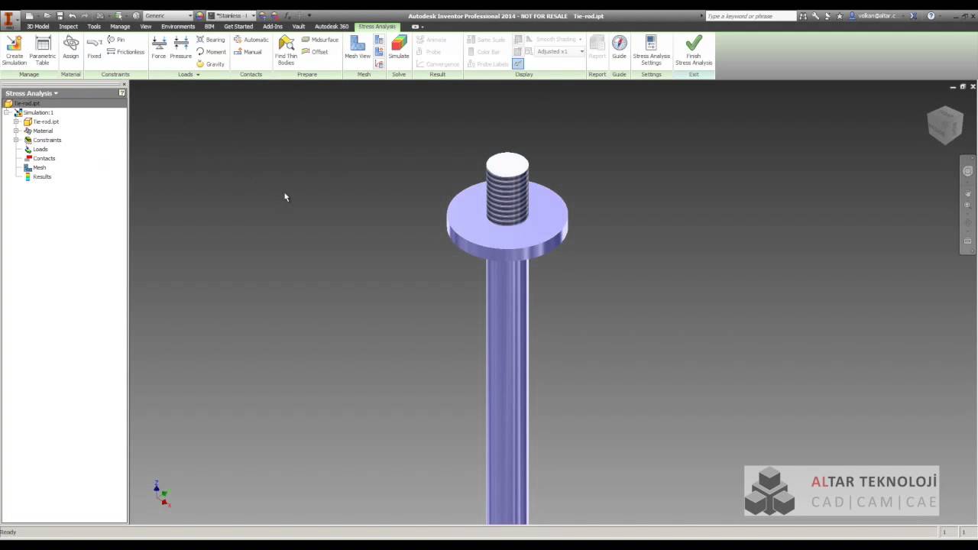Image resolution: width=978 pixels, height=550 pixels.
Task: Select the Moment load tool
Action: 211,52
